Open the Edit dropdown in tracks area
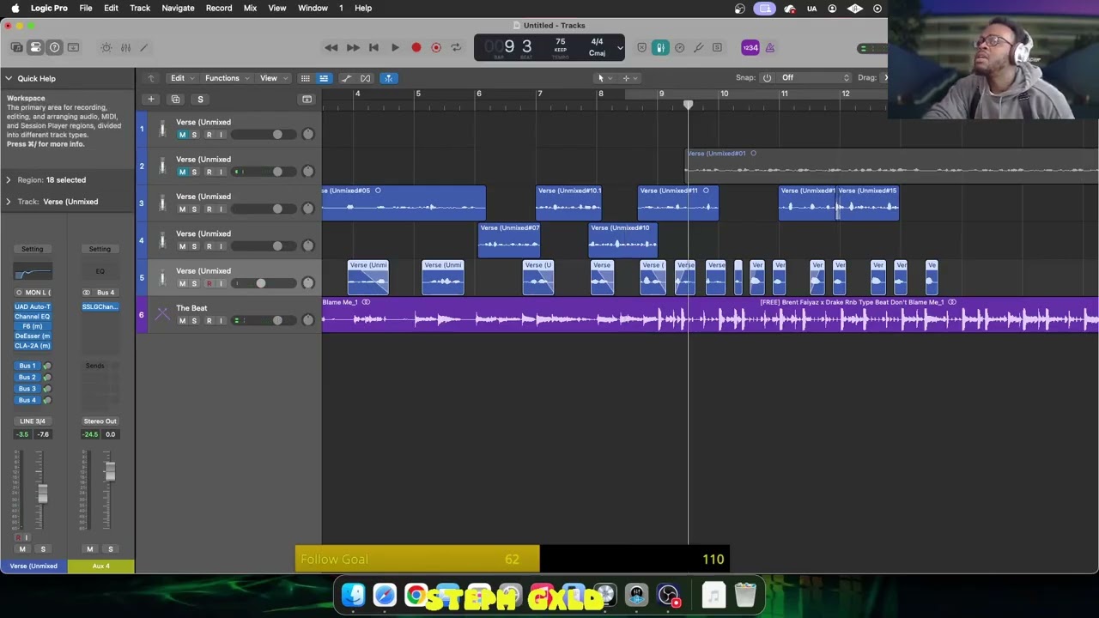This screenshot has width=1099, height=618. click(x=182, y=78)
